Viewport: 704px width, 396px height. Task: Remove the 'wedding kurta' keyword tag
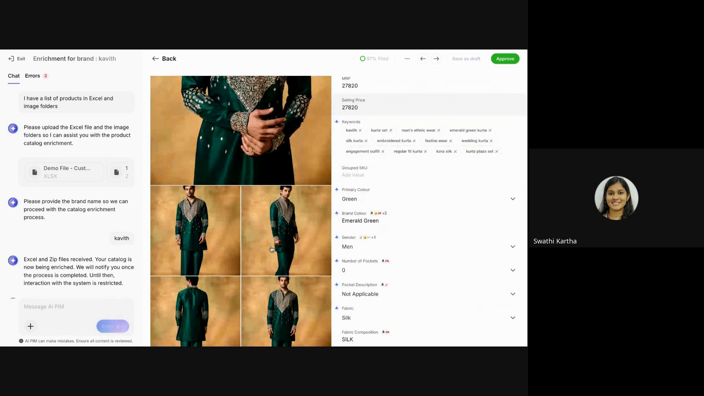click(x=491, y=141)
